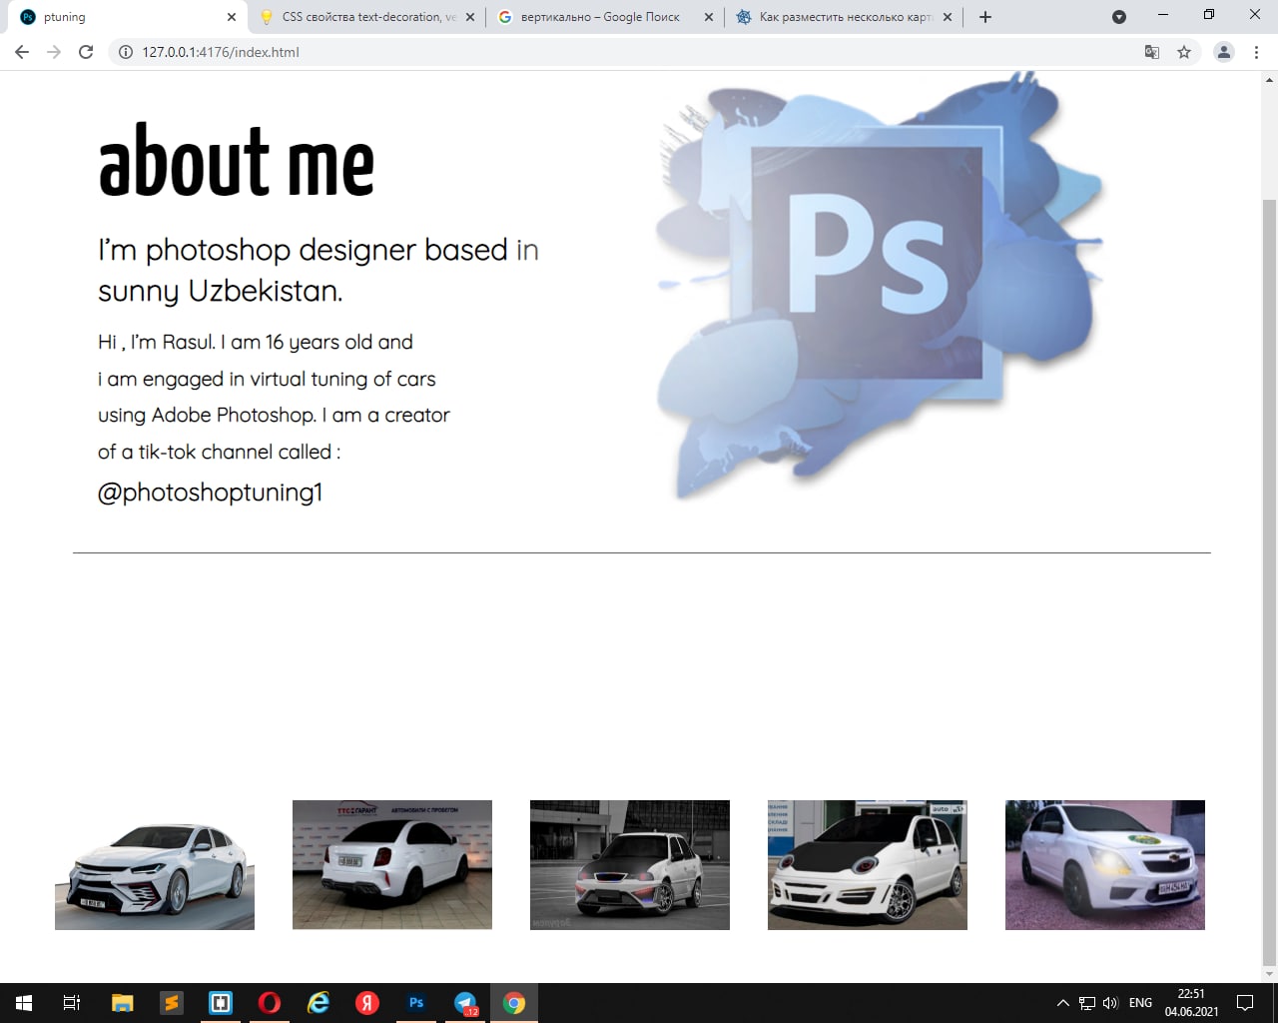
Task: Open Telegram from the taskbar
Action: point(465,1003)
